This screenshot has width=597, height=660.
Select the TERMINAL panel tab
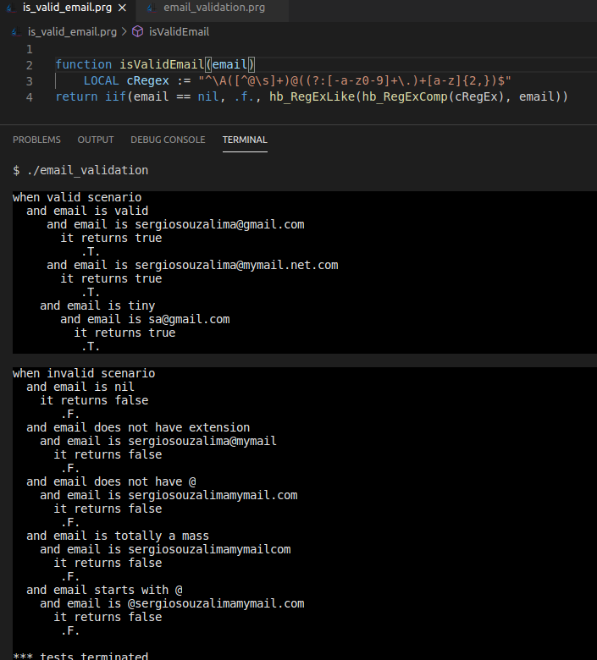coord(245,140)
